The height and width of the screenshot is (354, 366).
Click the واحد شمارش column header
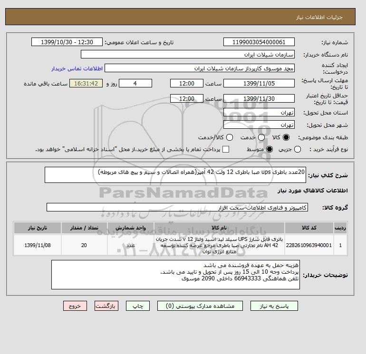(131, 228)
